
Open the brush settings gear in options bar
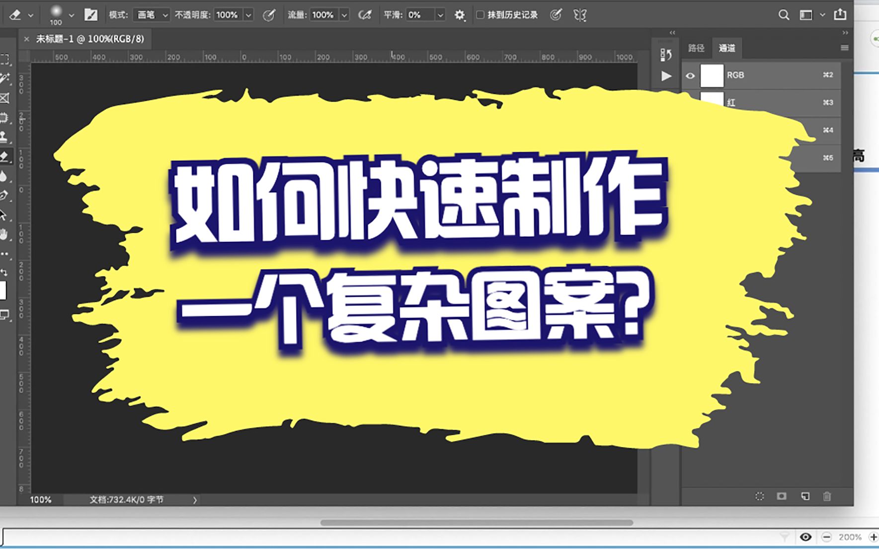pos(460,15)
